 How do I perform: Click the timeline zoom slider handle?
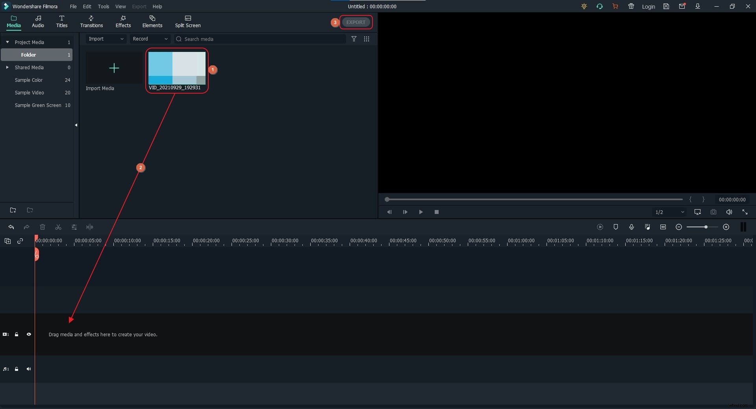click(x=706, y=227)
